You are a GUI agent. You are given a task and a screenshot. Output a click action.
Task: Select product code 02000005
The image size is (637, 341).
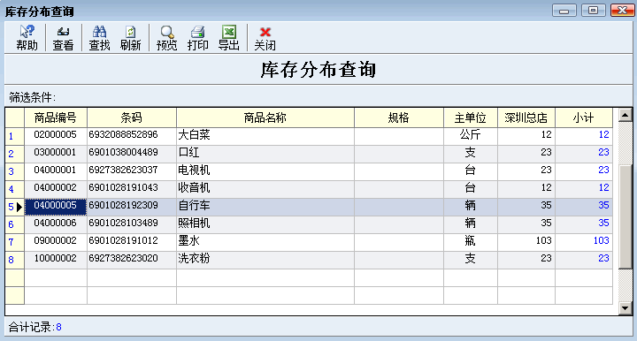(55, 134)
